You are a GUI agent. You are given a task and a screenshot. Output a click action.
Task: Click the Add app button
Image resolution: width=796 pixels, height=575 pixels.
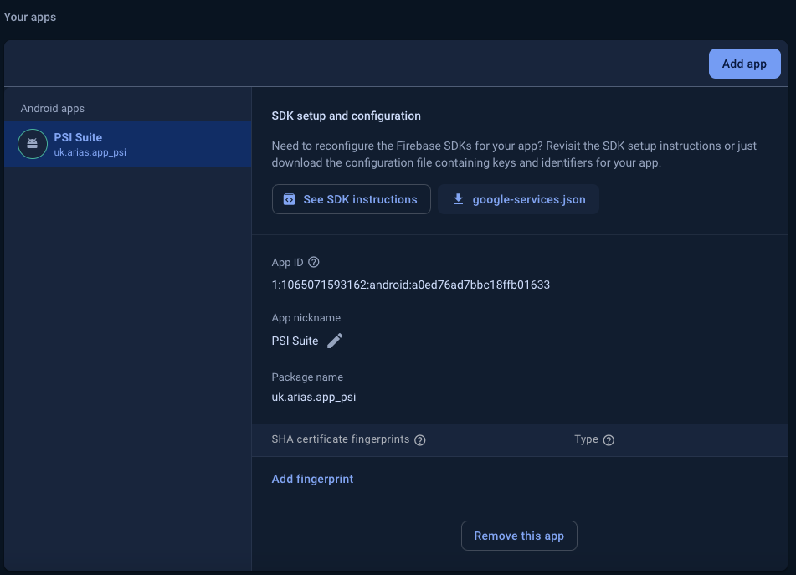click(744, 64)
